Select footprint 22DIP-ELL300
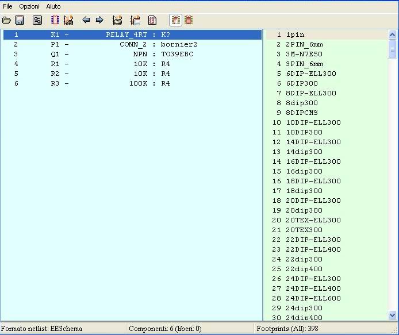399x335 pixels. (327, 240)
